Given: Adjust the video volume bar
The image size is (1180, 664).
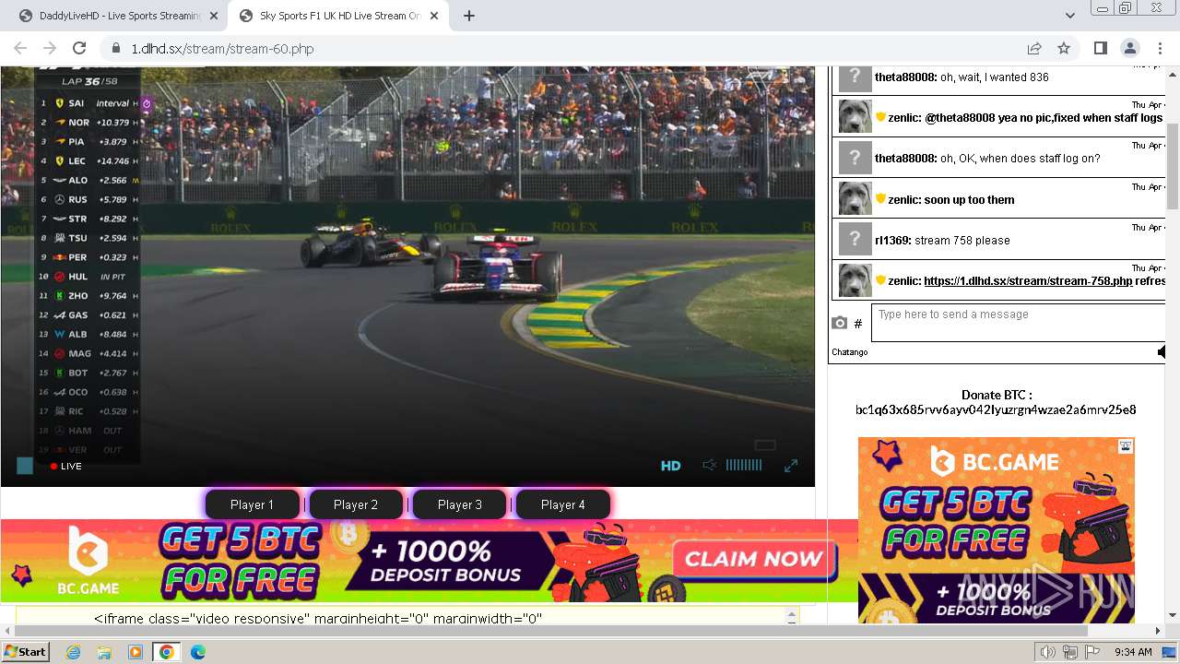Looking at the screenshot, I should pyautogui.click(x=744, y=466).
